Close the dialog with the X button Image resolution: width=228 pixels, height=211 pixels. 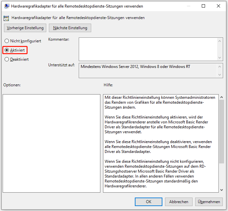(x=218, y=6)
